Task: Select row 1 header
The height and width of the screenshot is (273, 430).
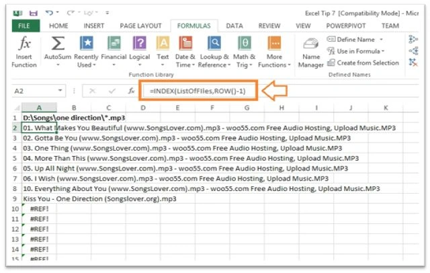Action: point(15,118)
